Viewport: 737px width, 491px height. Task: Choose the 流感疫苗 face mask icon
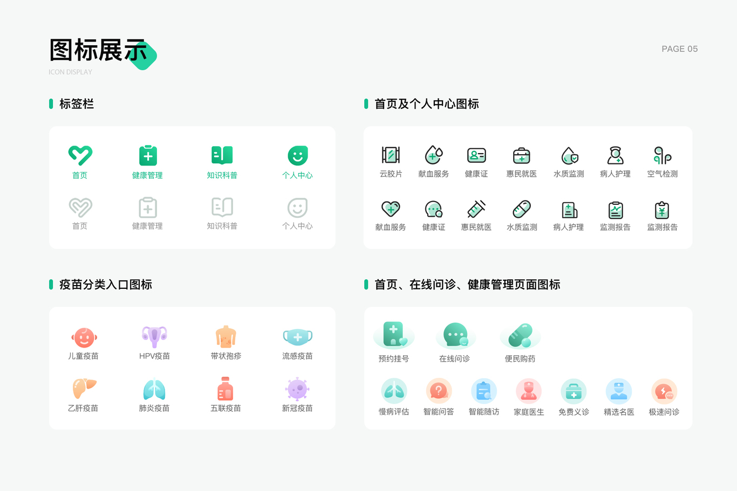point(297,337)
